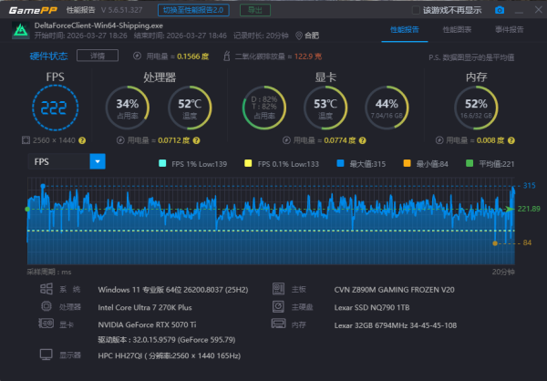Switch to the 性能报告 tab
The height and width of the screenshot is (381, 547).
click(x=404, y=30)
